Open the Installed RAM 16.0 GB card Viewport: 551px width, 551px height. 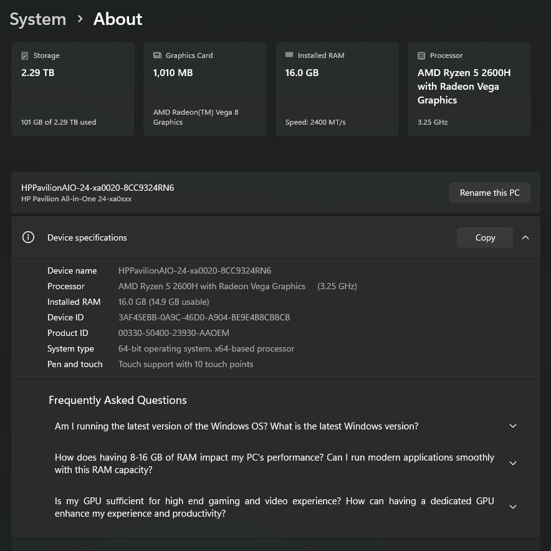point(337,89)
